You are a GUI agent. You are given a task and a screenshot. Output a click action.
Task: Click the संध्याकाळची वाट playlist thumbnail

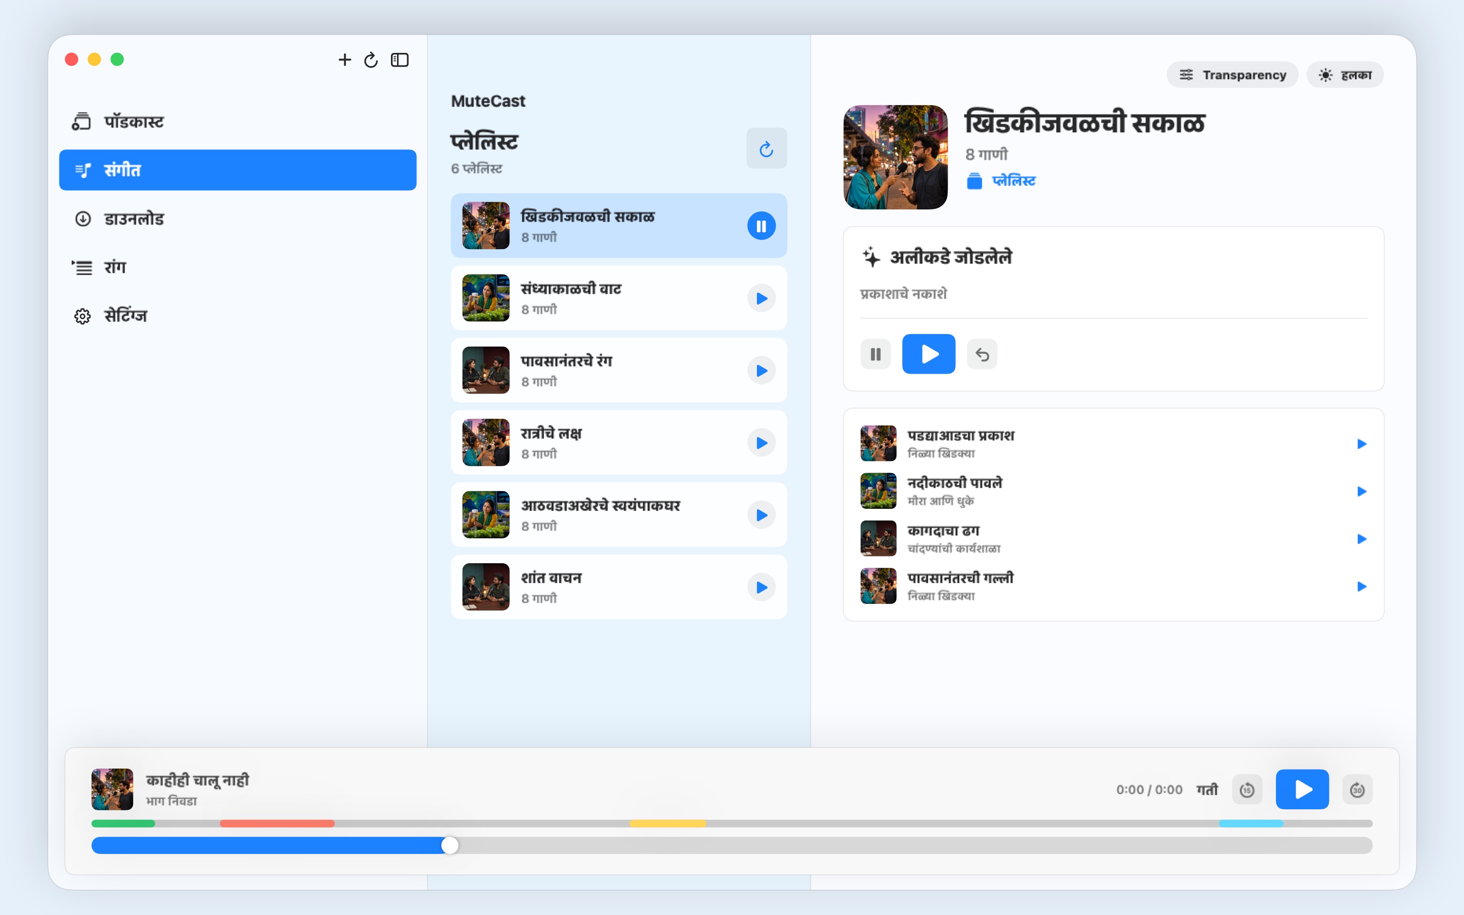click(486, 298)
